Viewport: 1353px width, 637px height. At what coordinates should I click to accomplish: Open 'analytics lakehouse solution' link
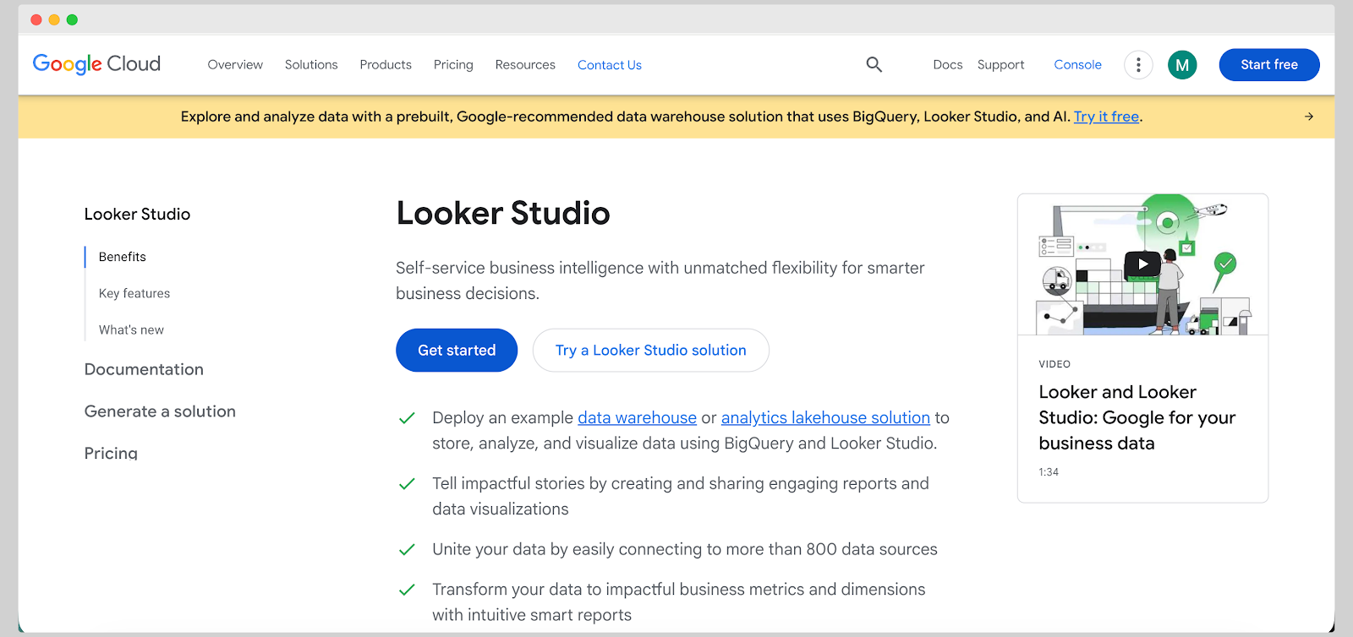[825, 417]
